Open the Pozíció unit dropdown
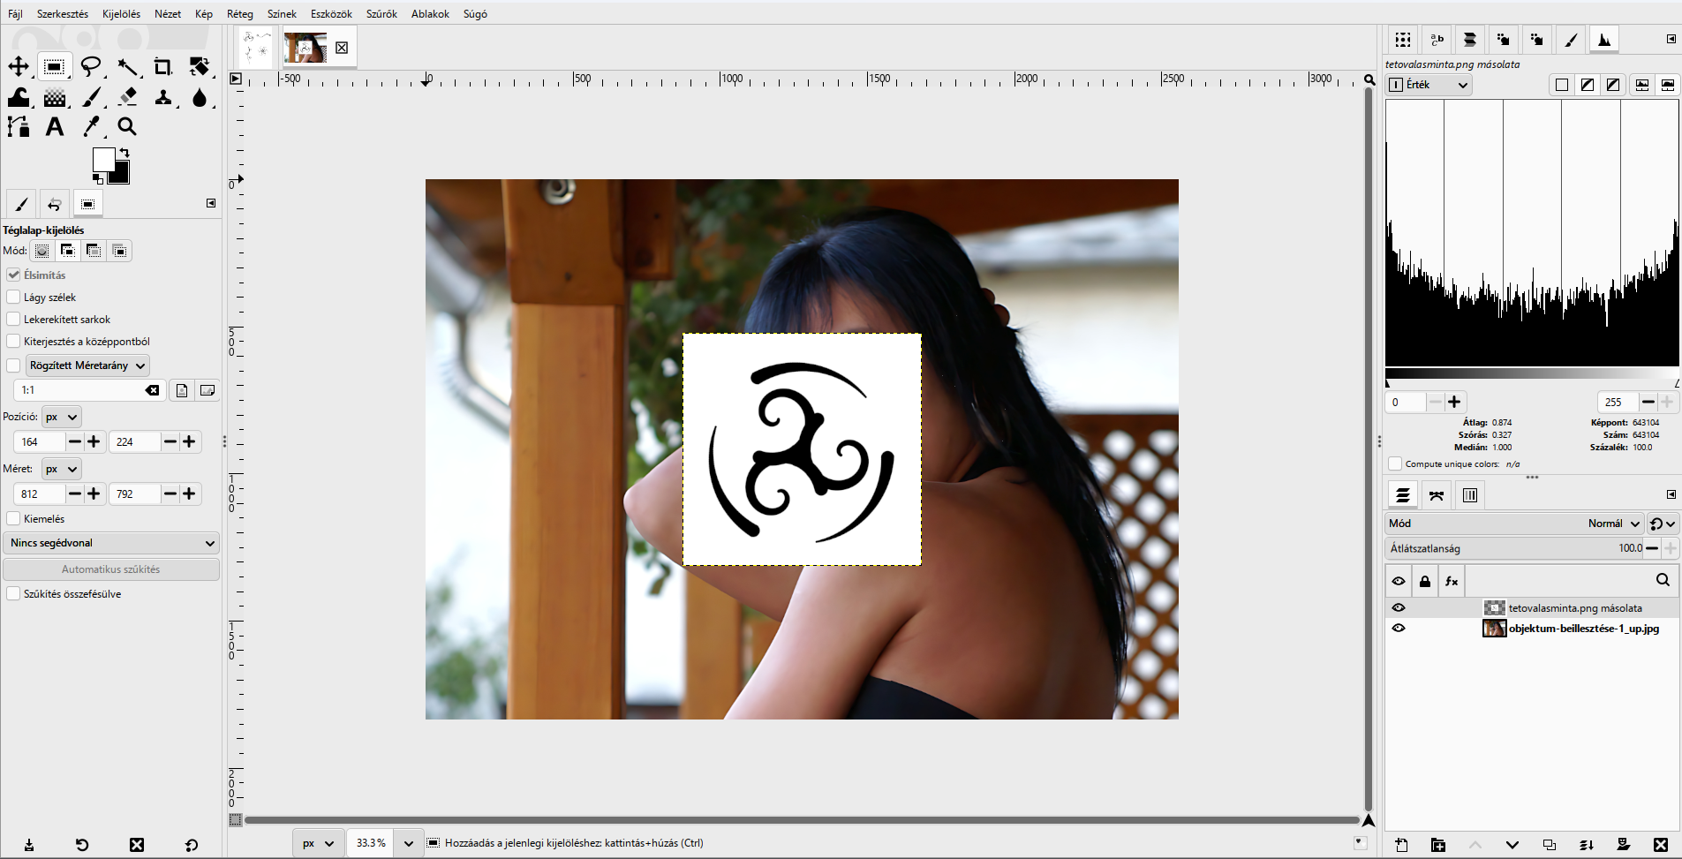 click(x=62, y=417)
